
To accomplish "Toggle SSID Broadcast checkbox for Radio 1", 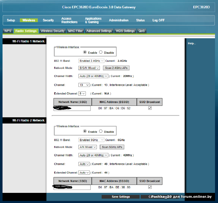I will [150, 108].
